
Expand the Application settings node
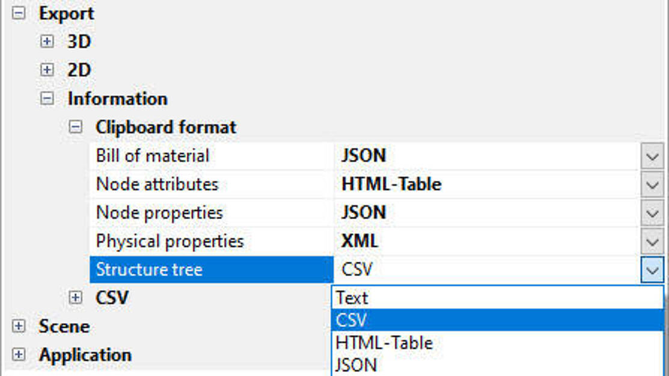pyautogui.click(x=19, y=354)
